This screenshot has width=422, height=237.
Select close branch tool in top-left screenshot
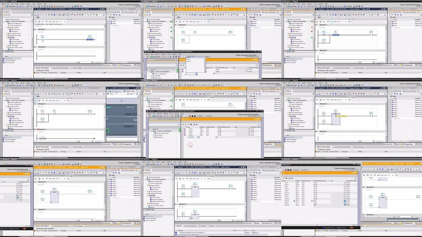[46, 22]
